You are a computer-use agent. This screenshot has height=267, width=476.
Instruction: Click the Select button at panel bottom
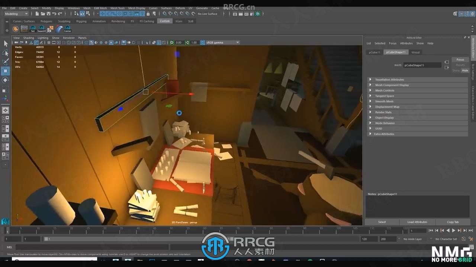tap(382, 222)
